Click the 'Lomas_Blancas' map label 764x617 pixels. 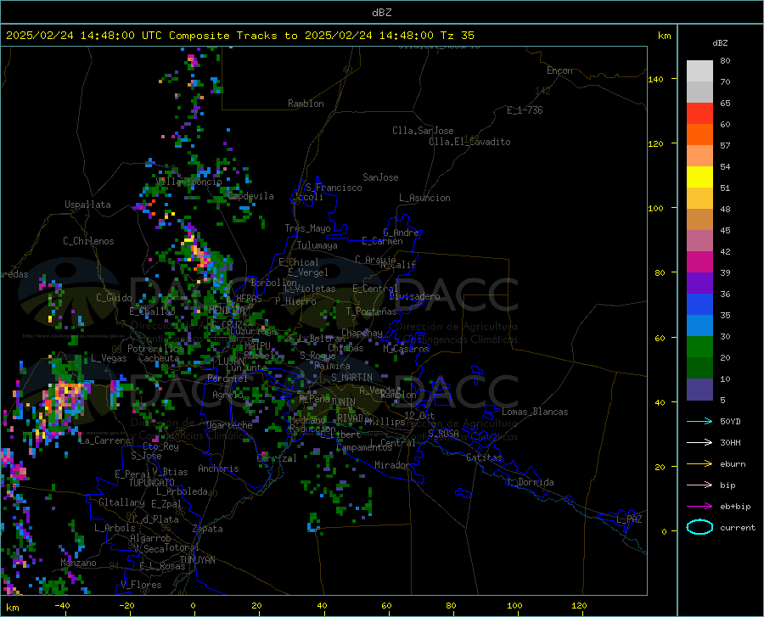535,412
